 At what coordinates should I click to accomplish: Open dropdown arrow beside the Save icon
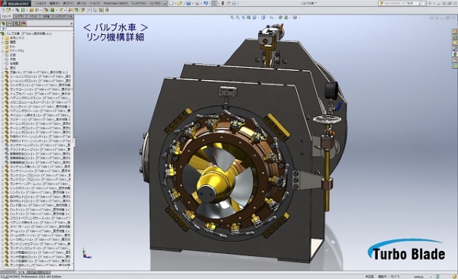point(192,3)
